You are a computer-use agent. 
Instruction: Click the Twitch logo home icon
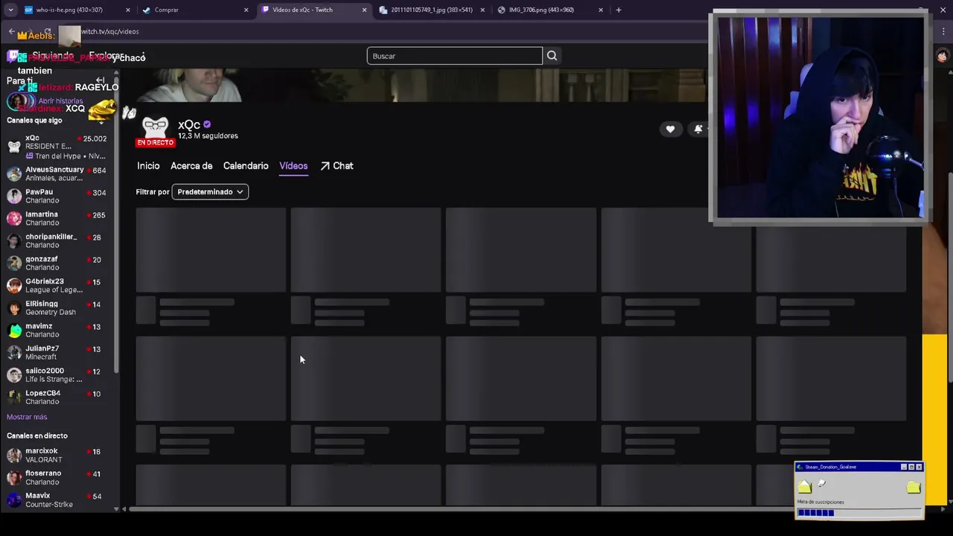(x=13, y=56)
